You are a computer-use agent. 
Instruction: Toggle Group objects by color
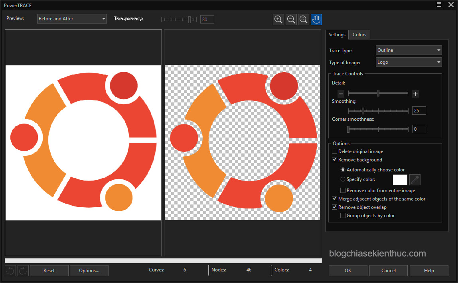click(343, 216)
